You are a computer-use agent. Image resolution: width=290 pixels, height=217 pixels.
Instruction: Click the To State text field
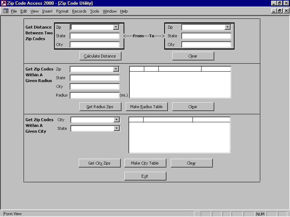coord(206,36)
